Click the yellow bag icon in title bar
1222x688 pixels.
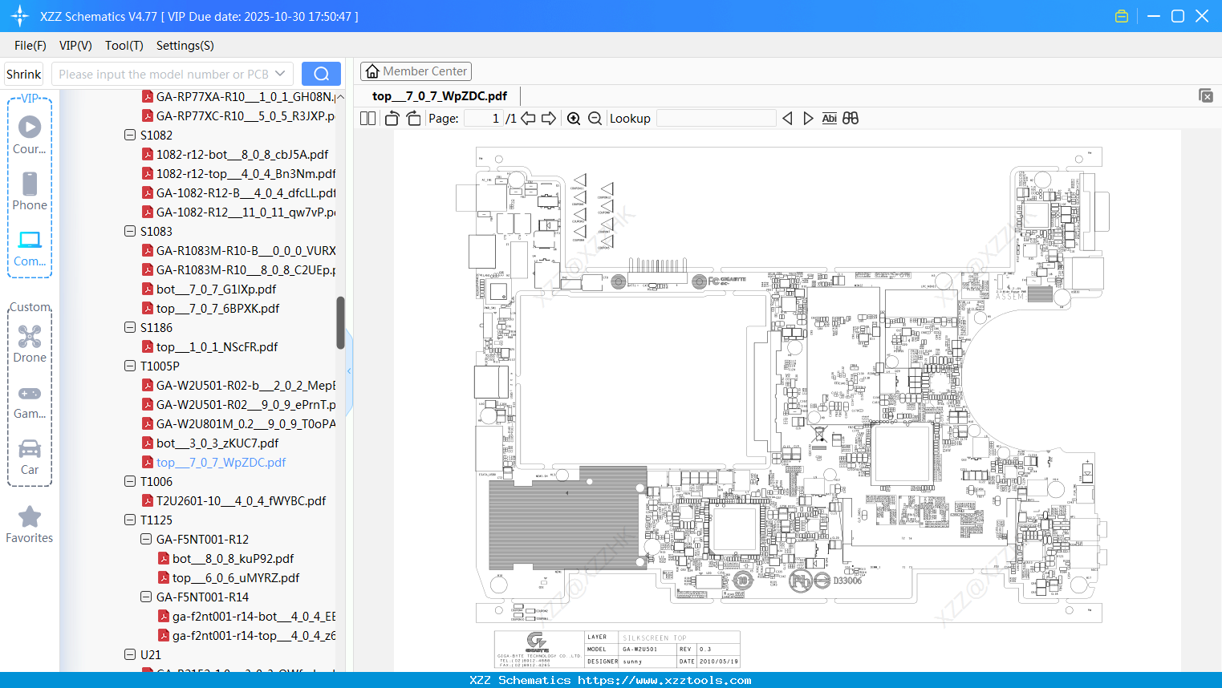(x=1122, y=16)
